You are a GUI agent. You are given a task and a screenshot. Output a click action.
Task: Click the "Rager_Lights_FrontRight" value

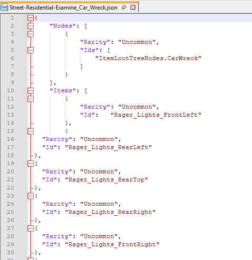(x=112, y=244)
